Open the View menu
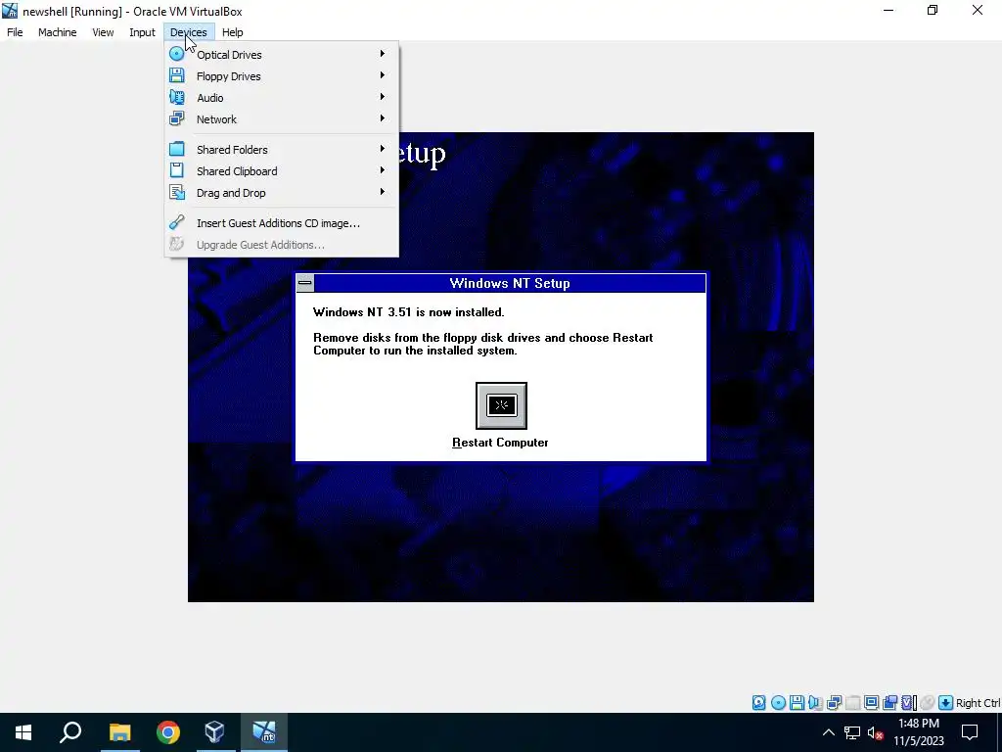 103,32
